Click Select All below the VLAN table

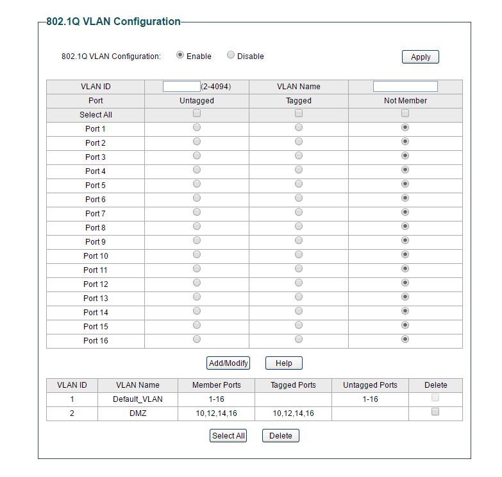pos(228,435)
